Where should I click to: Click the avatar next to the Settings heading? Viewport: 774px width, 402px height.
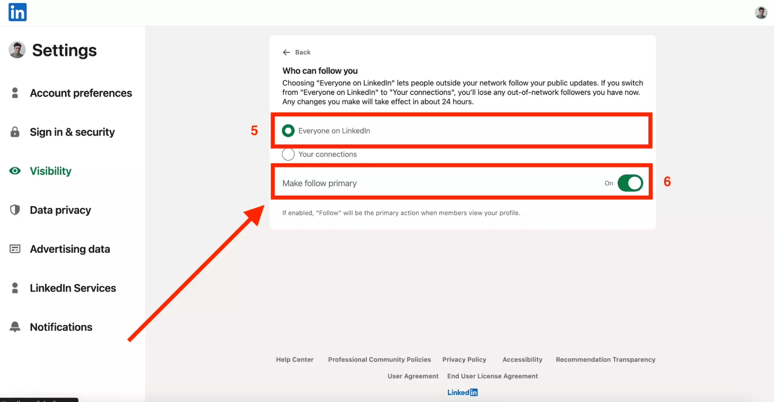[17, 50]
